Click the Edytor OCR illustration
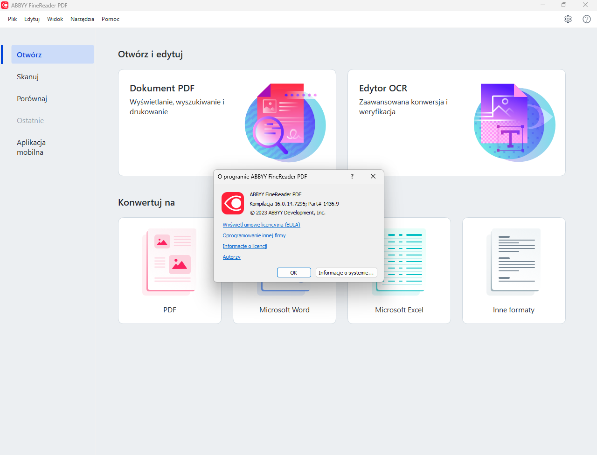This screenshot has width=597, height=455. (x=514, y=123)
